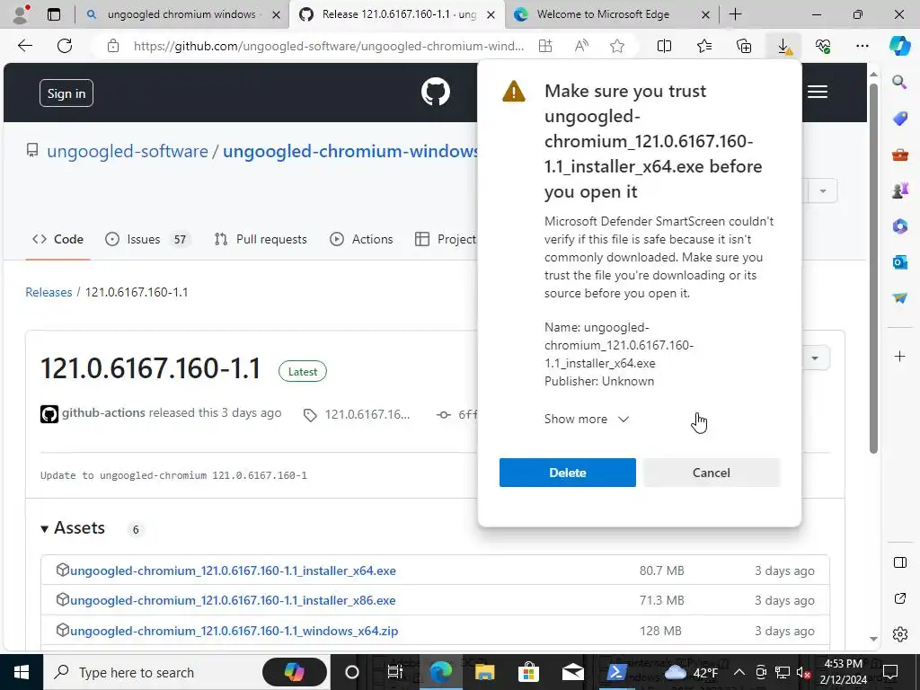Viewport: 920px width, 690px height.
Task: Open the Projects tab
Action: [445, 239]
